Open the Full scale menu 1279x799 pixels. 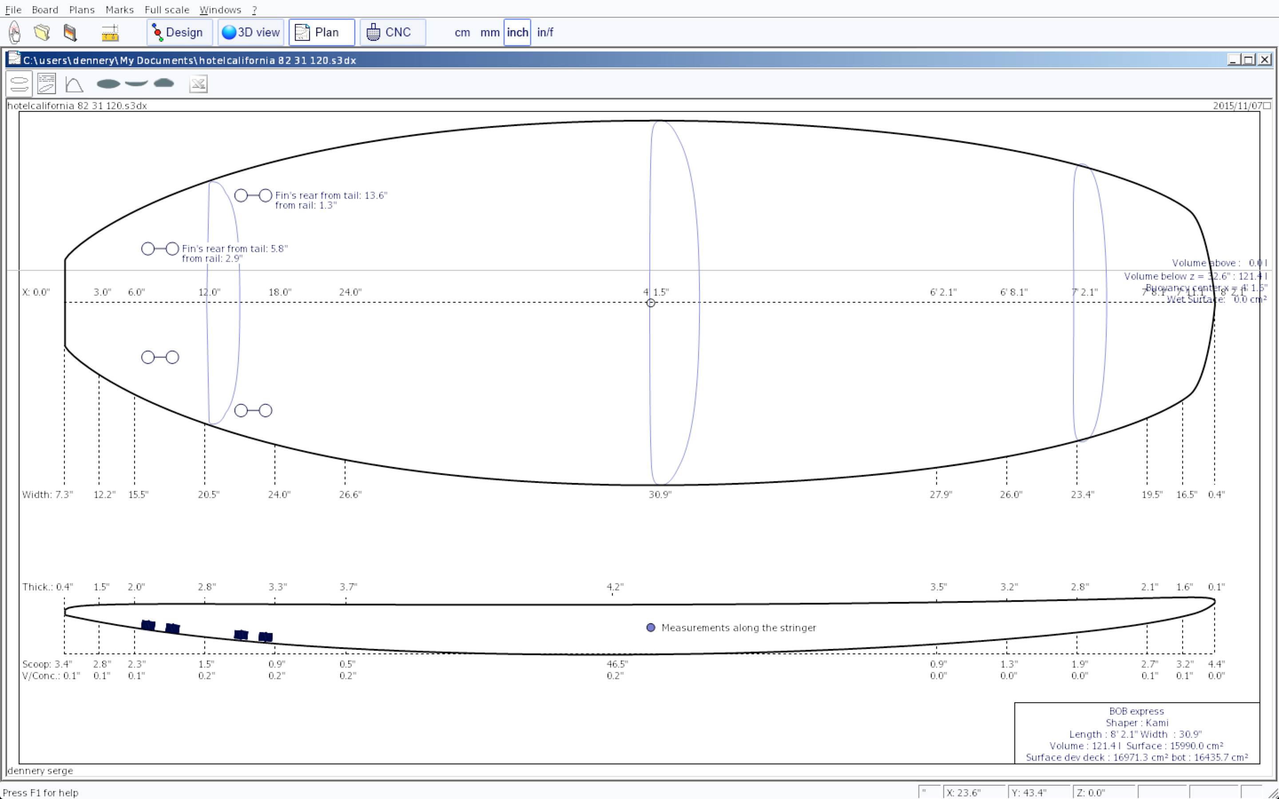pyautogui.click(x=167, y=9)
